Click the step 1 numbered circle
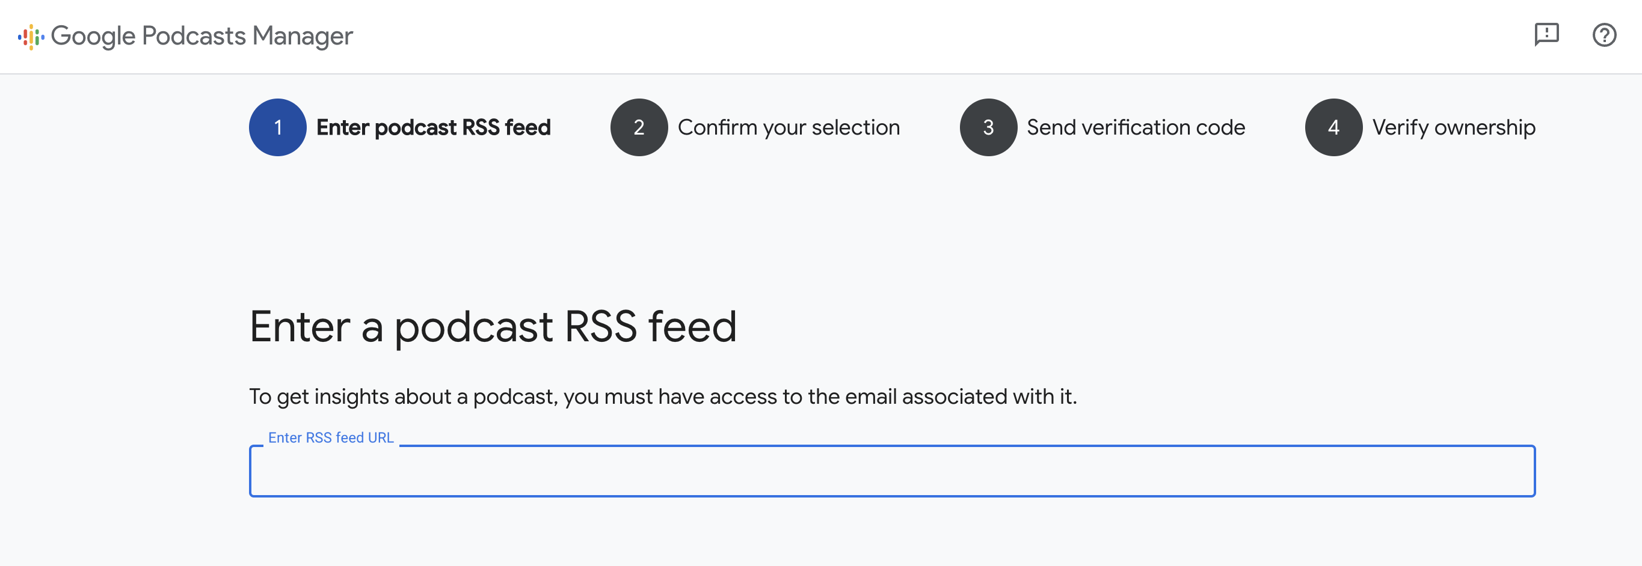Viewport: 1642px width, 566px height. tap(277, 127)
